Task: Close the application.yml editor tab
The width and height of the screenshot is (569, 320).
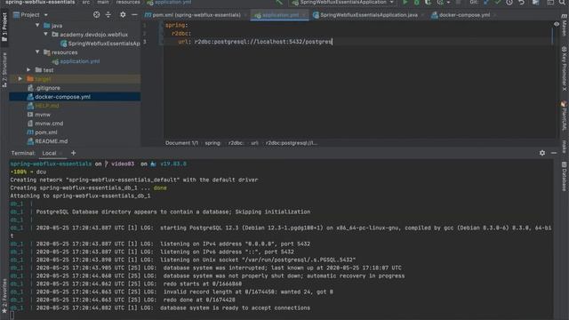Action: (x=304, y=15)
